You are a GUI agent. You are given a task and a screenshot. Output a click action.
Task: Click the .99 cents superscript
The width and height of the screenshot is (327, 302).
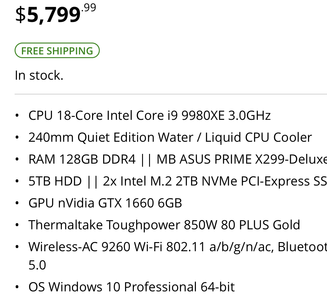(x=89, y=8)
